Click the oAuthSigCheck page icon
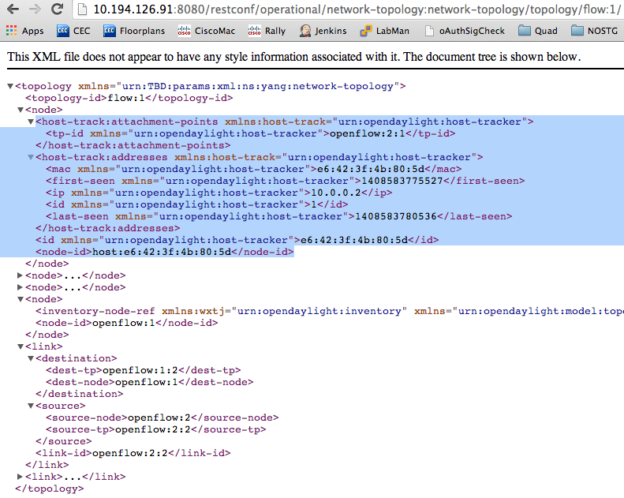Screen dimensions: 624x498 (x=429, y=31)
